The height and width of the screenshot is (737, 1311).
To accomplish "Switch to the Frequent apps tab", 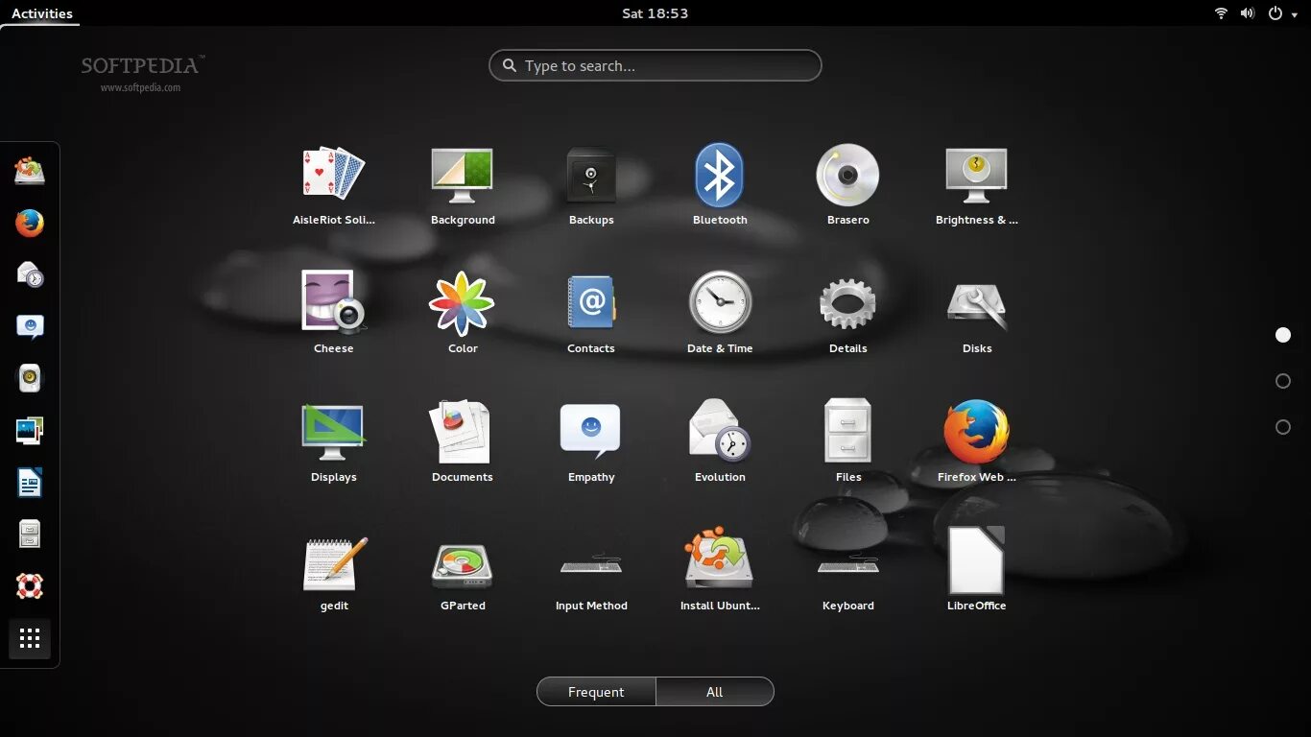I will [596, 692].
